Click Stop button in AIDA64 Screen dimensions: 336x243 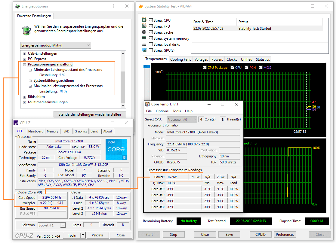(174, 235)
